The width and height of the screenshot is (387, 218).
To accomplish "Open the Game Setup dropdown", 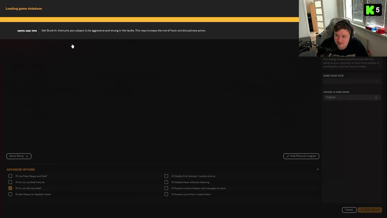I will (19, 156).
